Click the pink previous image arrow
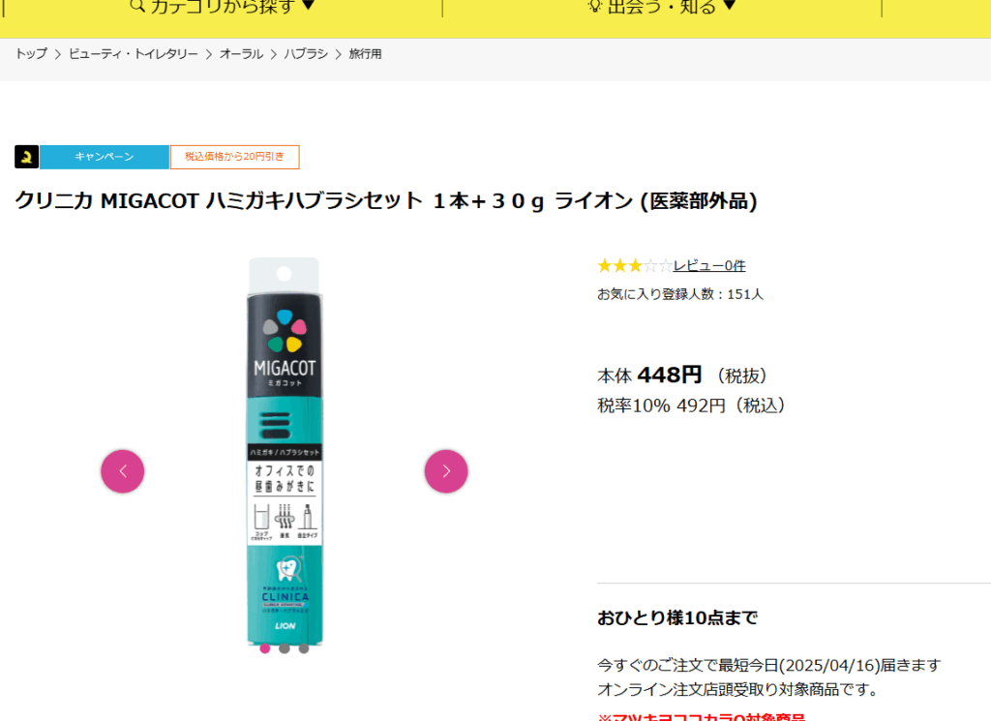The height and width of the screenshot is (721, 991). point(123,471)
